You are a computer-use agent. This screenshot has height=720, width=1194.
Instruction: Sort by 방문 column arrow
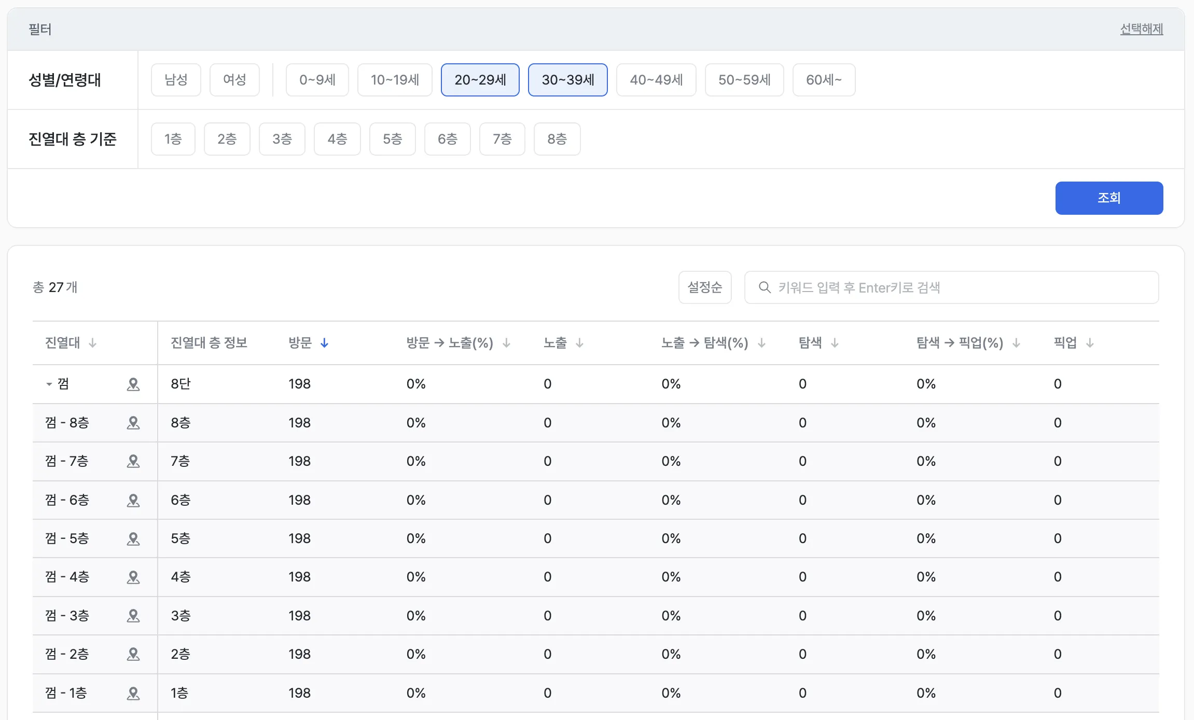[324, 343]
